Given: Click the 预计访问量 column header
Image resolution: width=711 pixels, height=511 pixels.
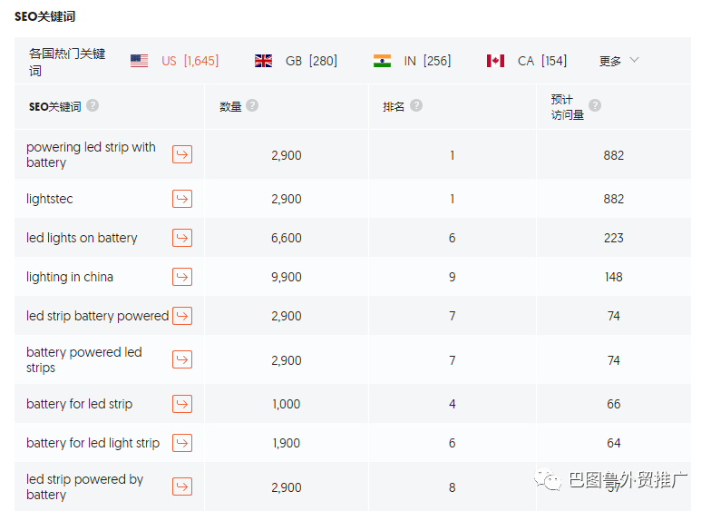Looking at the screenshot, I should (x=568, y=107).
